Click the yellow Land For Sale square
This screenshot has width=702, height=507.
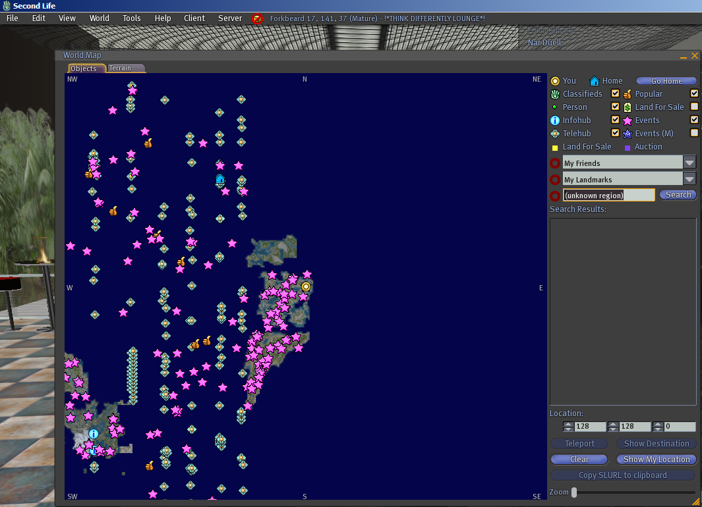pyautogui.click(x=555, y=147)
